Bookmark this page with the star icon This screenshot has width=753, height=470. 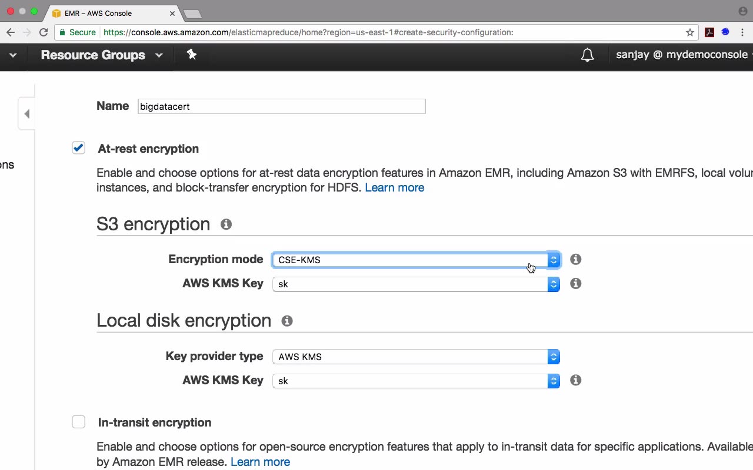click(690, 32)
